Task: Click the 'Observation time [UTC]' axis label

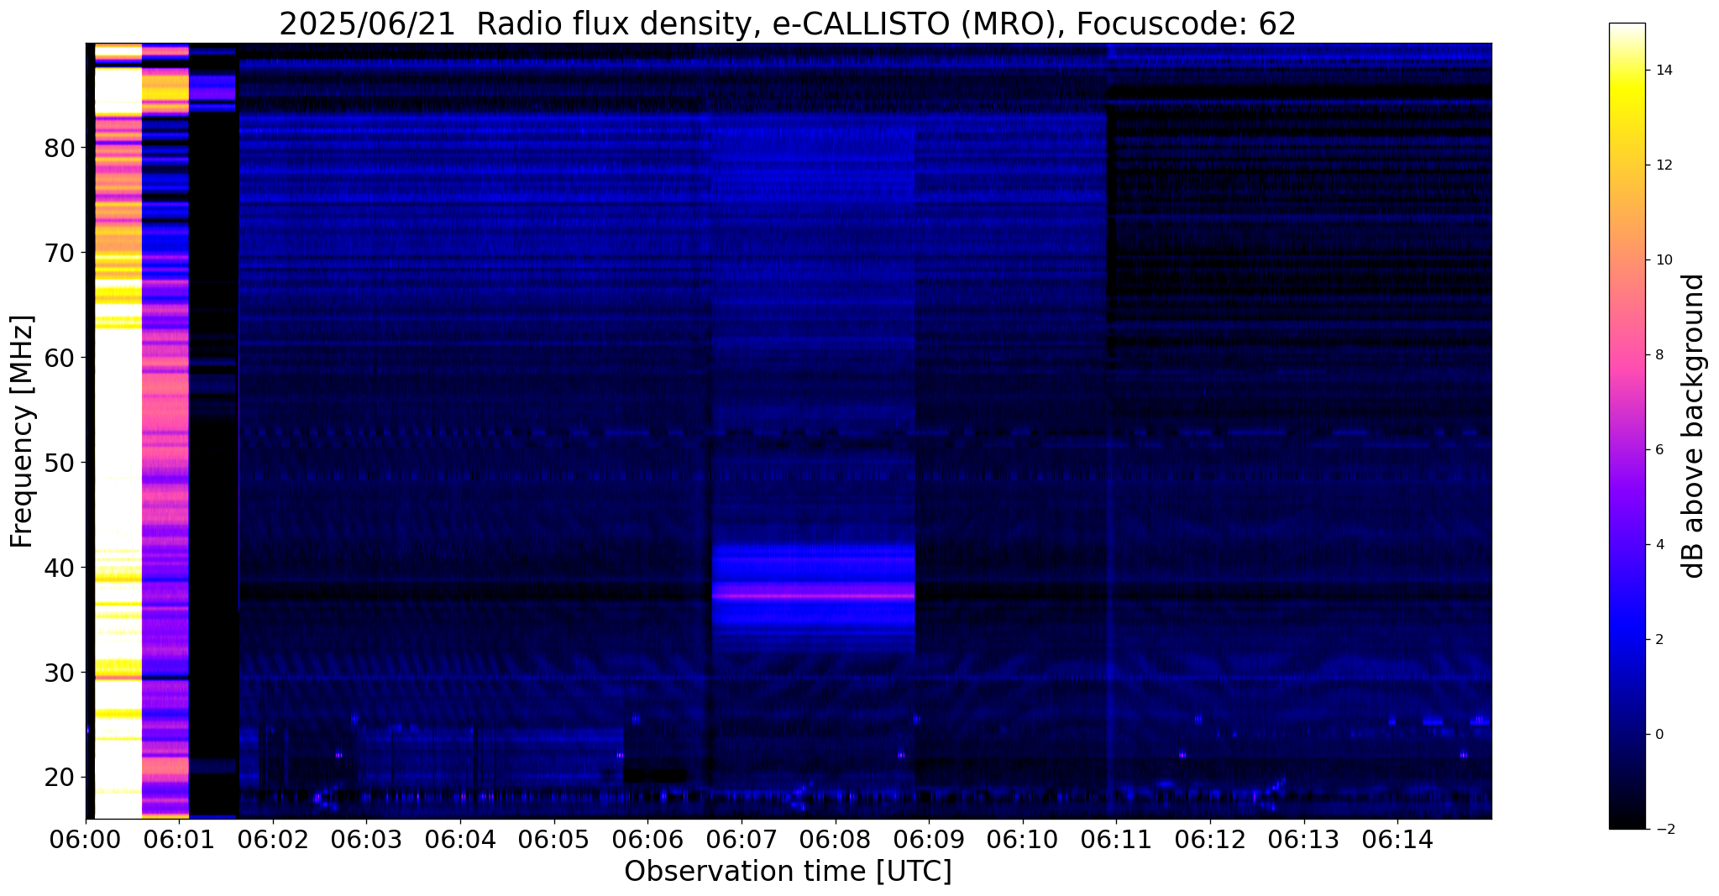Action: (x=788, y=871)
